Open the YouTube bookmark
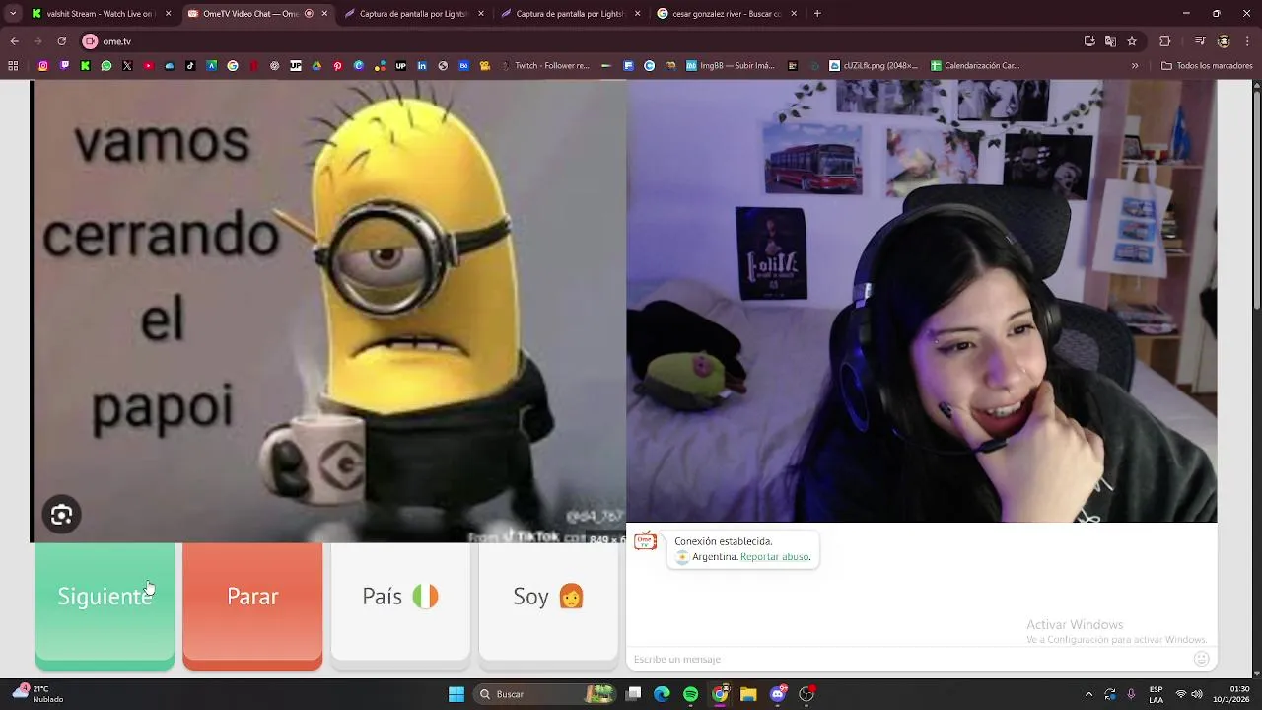 tap(149, 66)
